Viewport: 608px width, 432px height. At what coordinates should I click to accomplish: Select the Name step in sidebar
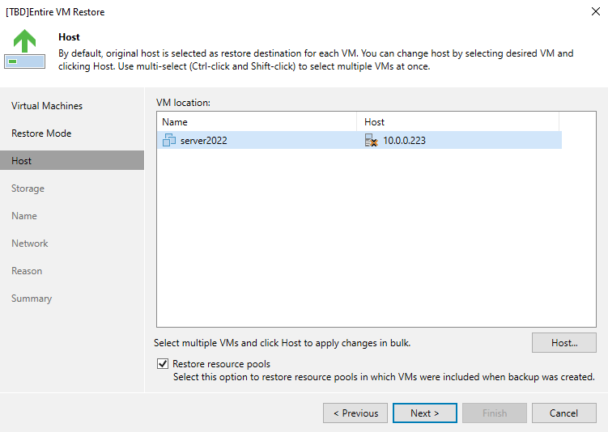(x=24, y=216)
